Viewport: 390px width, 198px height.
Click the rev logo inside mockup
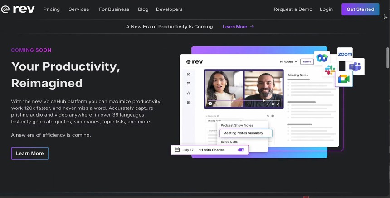[195, 61]
